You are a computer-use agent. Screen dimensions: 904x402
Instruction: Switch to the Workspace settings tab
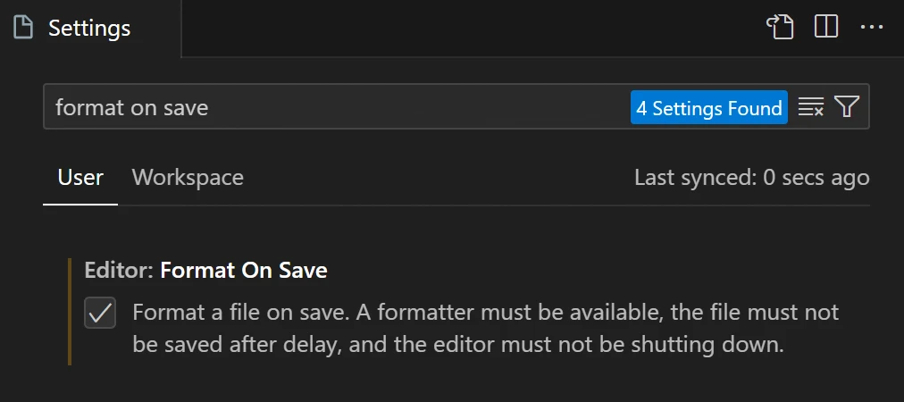click(x=188, y=177)
